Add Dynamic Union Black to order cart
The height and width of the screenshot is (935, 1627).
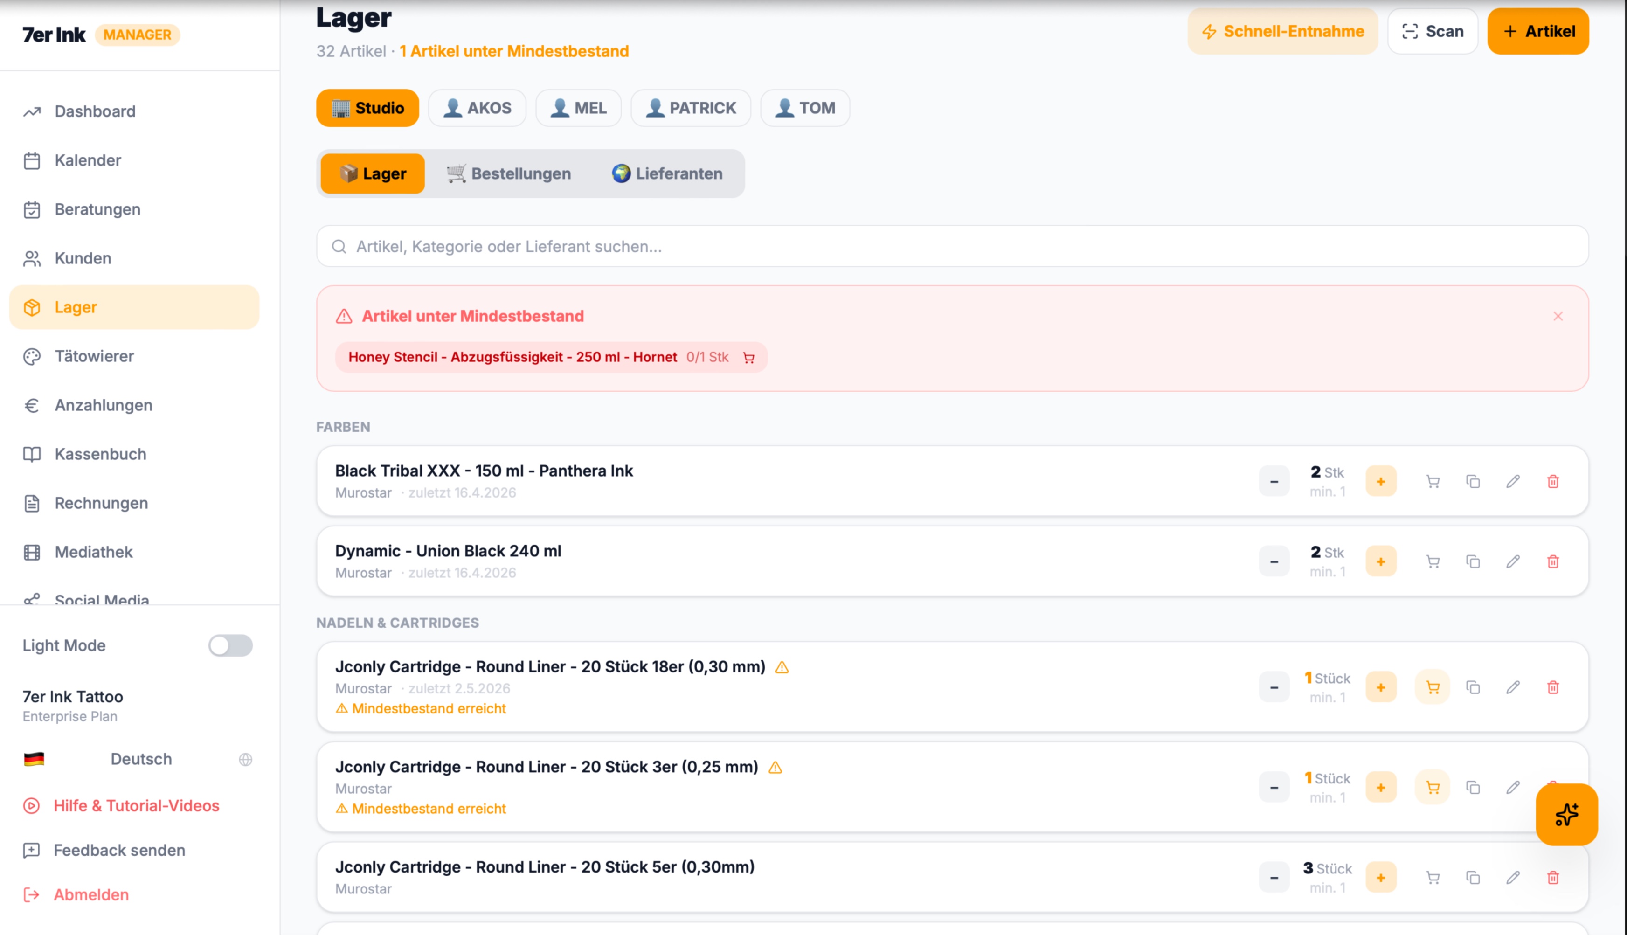point(1433,562)
